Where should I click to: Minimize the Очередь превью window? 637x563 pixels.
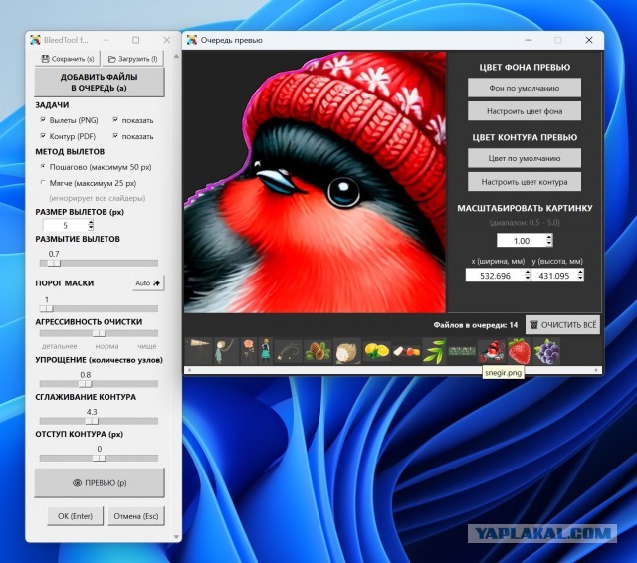click(x=529, y=40)
